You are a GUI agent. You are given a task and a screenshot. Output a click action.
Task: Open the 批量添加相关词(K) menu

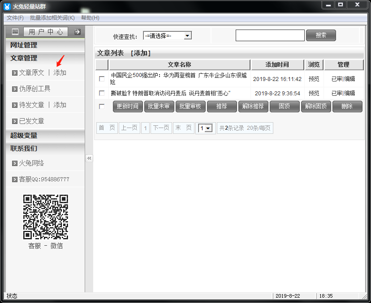(x=52, y=18)
